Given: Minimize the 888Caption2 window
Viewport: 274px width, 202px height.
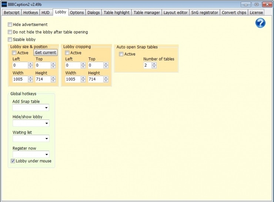Looking at the screenshot, I should pyautogui.click(x=246, y=4).
